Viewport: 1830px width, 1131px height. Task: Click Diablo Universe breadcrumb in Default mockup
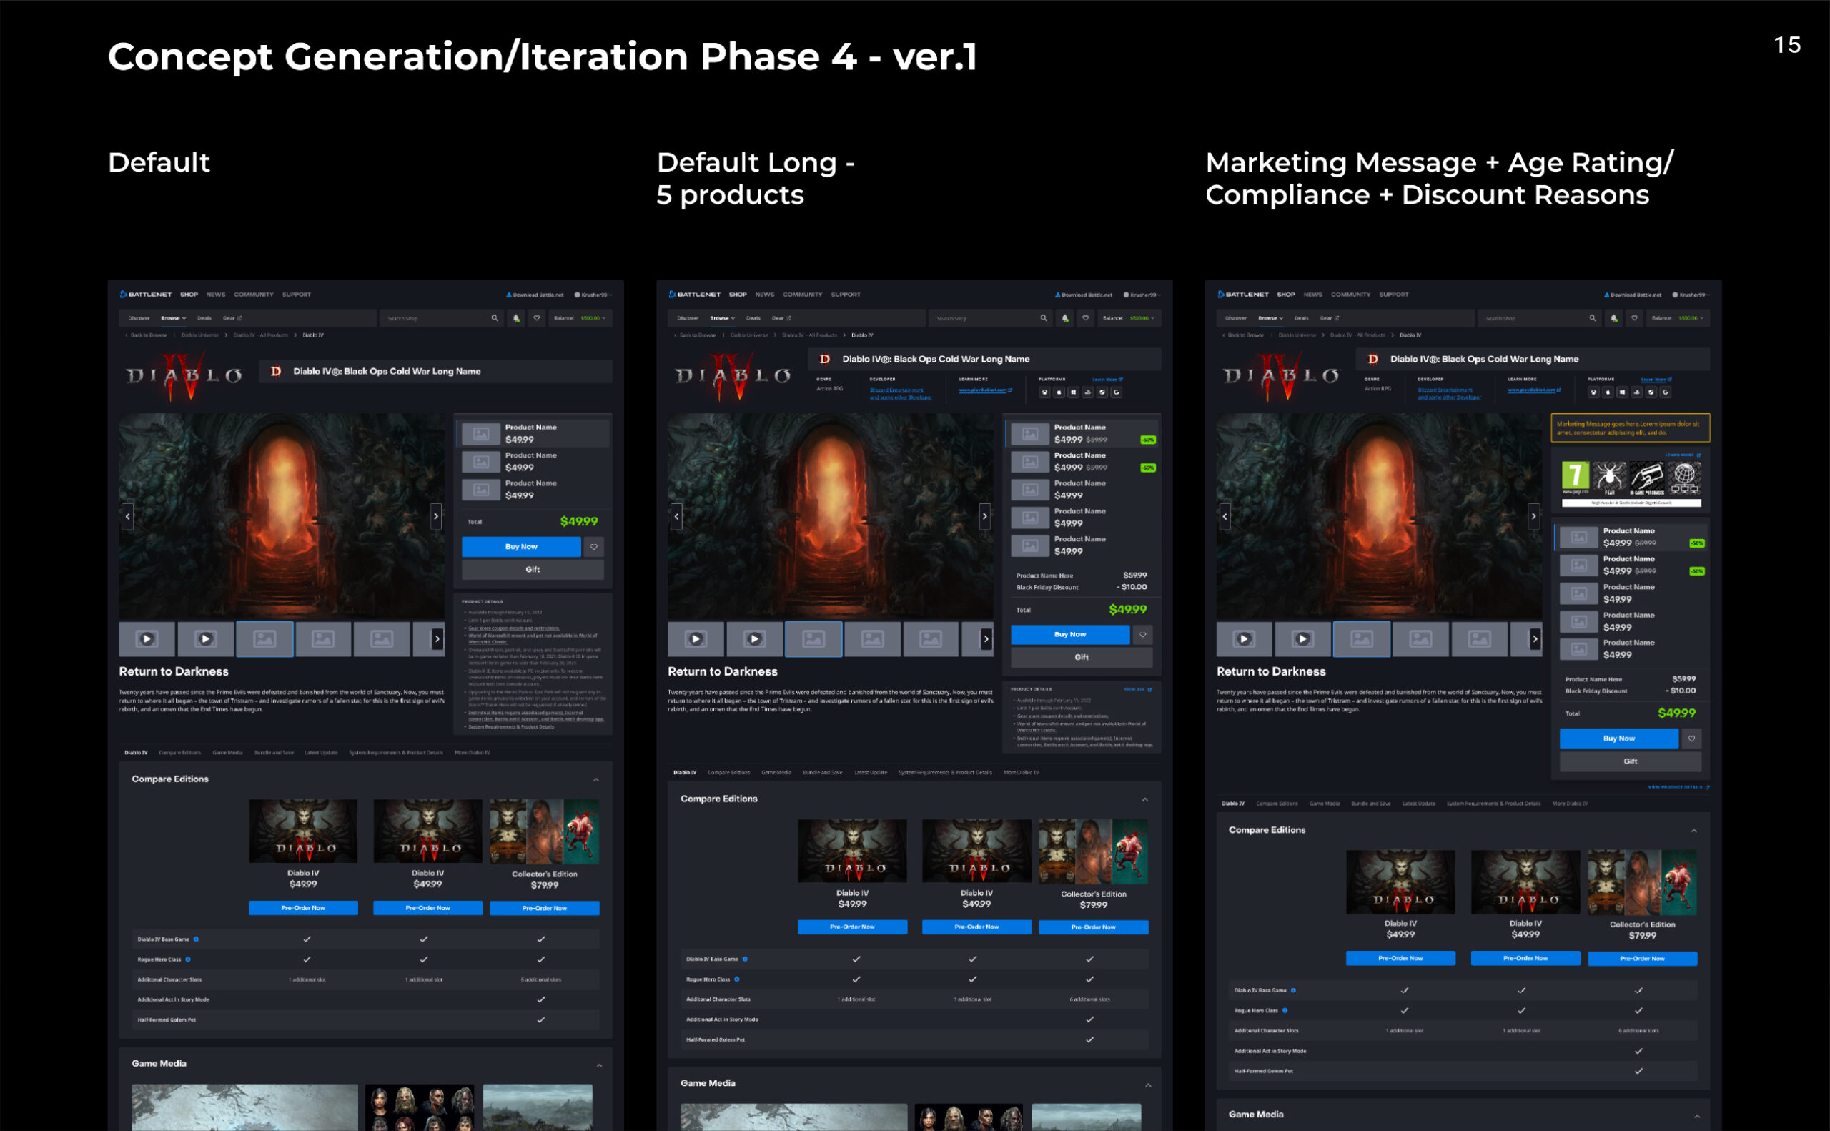coord(199,335)
